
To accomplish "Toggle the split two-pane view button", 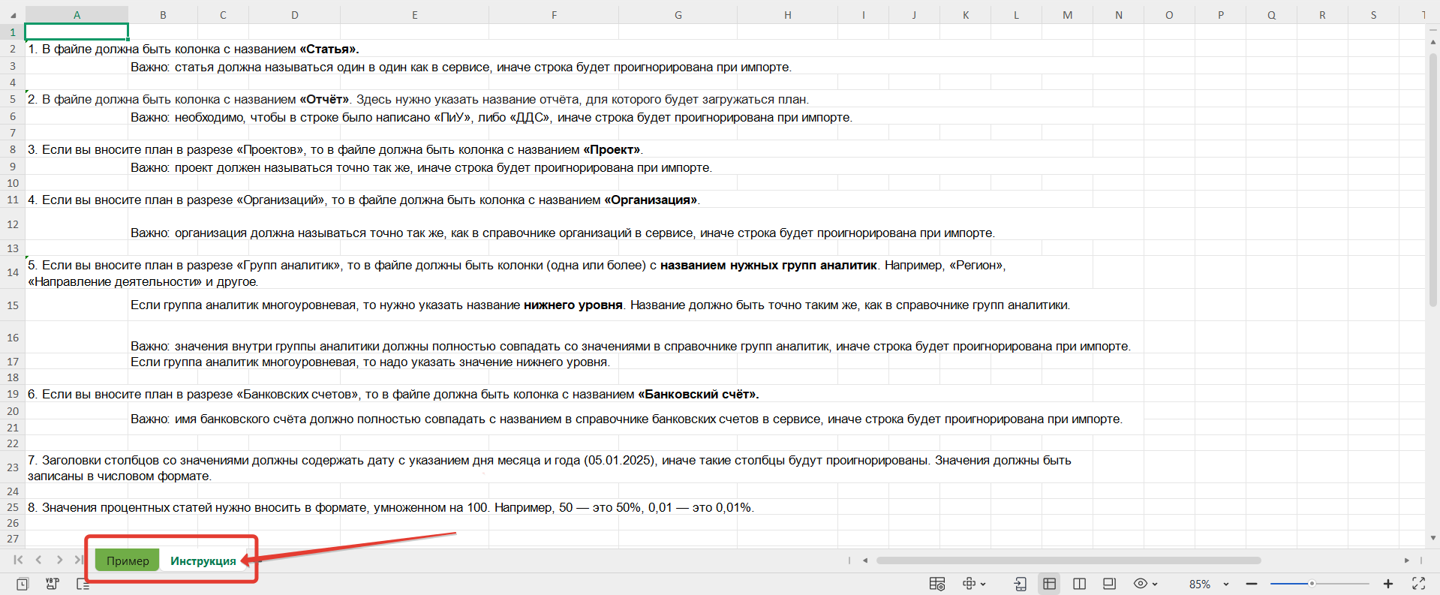I will [1080, 584].
